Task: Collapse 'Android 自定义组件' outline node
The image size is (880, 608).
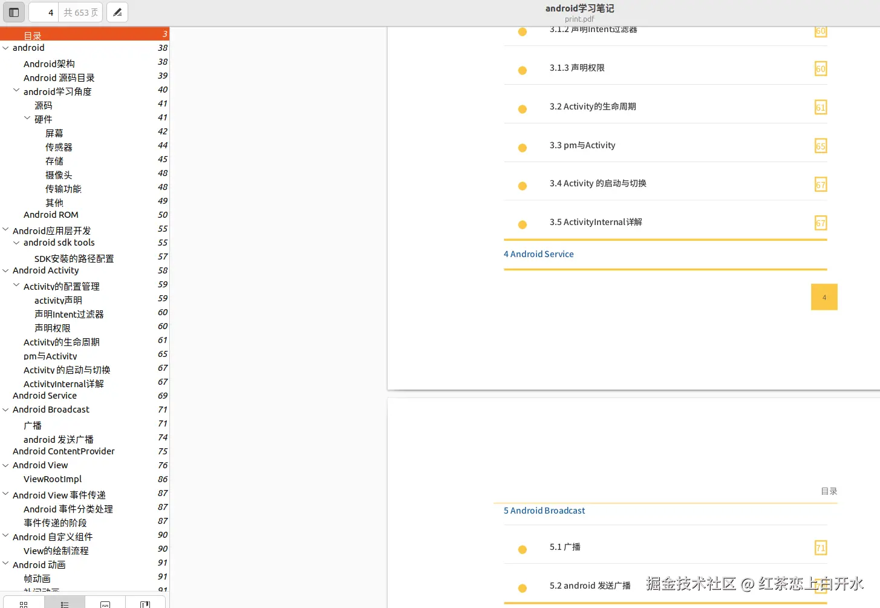Action: [5, 536]
